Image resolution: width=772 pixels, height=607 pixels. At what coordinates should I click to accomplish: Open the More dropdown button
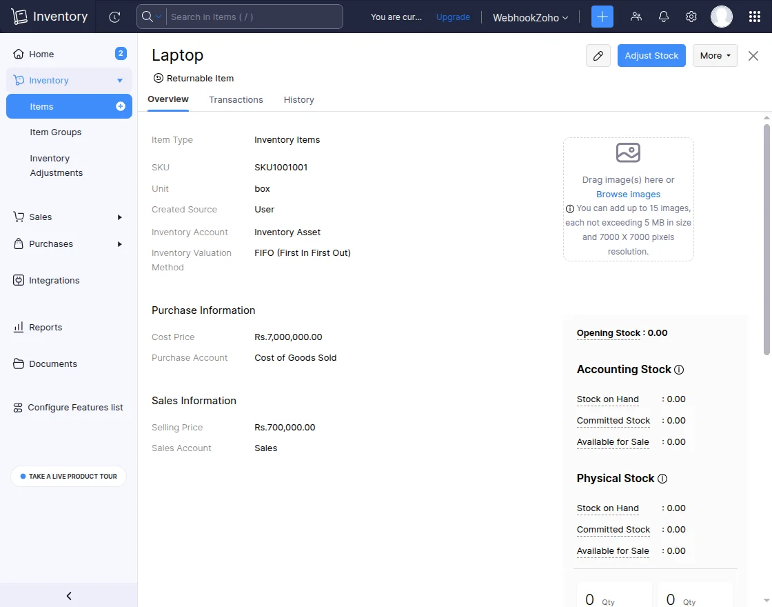tap(715, 56)
